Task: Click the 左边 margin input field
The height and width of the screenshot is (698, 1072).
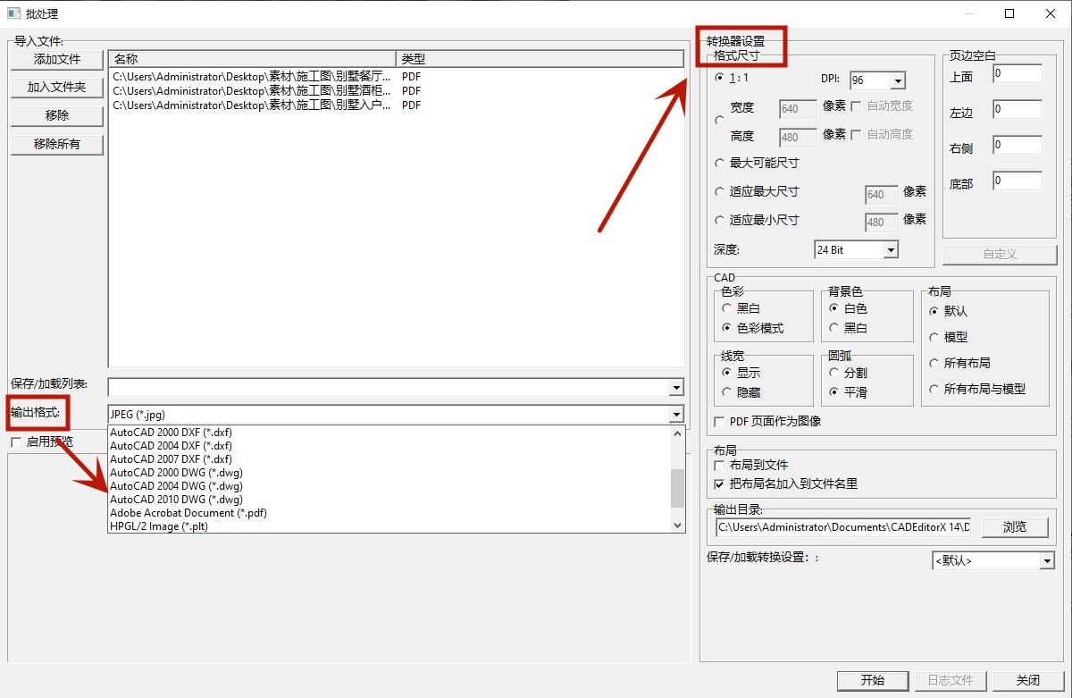Action: coord(1018,110)
